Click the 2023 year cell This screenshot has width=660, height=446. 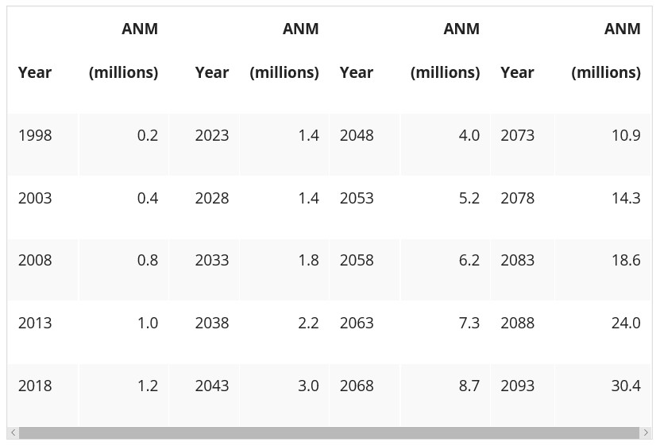(212, 136)
